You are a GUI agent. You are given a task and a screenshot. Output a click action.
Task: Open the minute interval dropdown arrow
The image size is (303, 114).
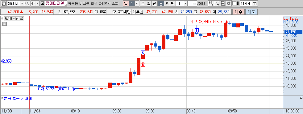[185, 3]
